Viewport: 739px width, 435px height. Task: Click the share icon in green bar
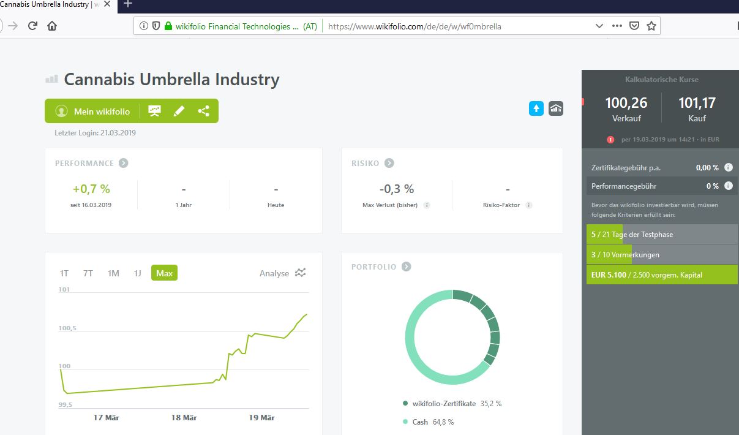(x=204, y=111)
